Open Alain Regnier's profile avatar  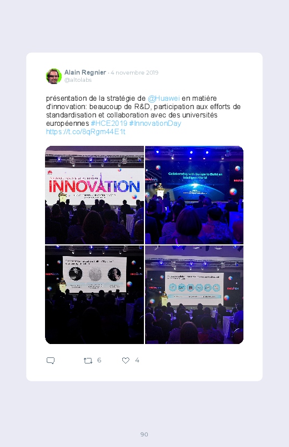click(x=54, y=76)
